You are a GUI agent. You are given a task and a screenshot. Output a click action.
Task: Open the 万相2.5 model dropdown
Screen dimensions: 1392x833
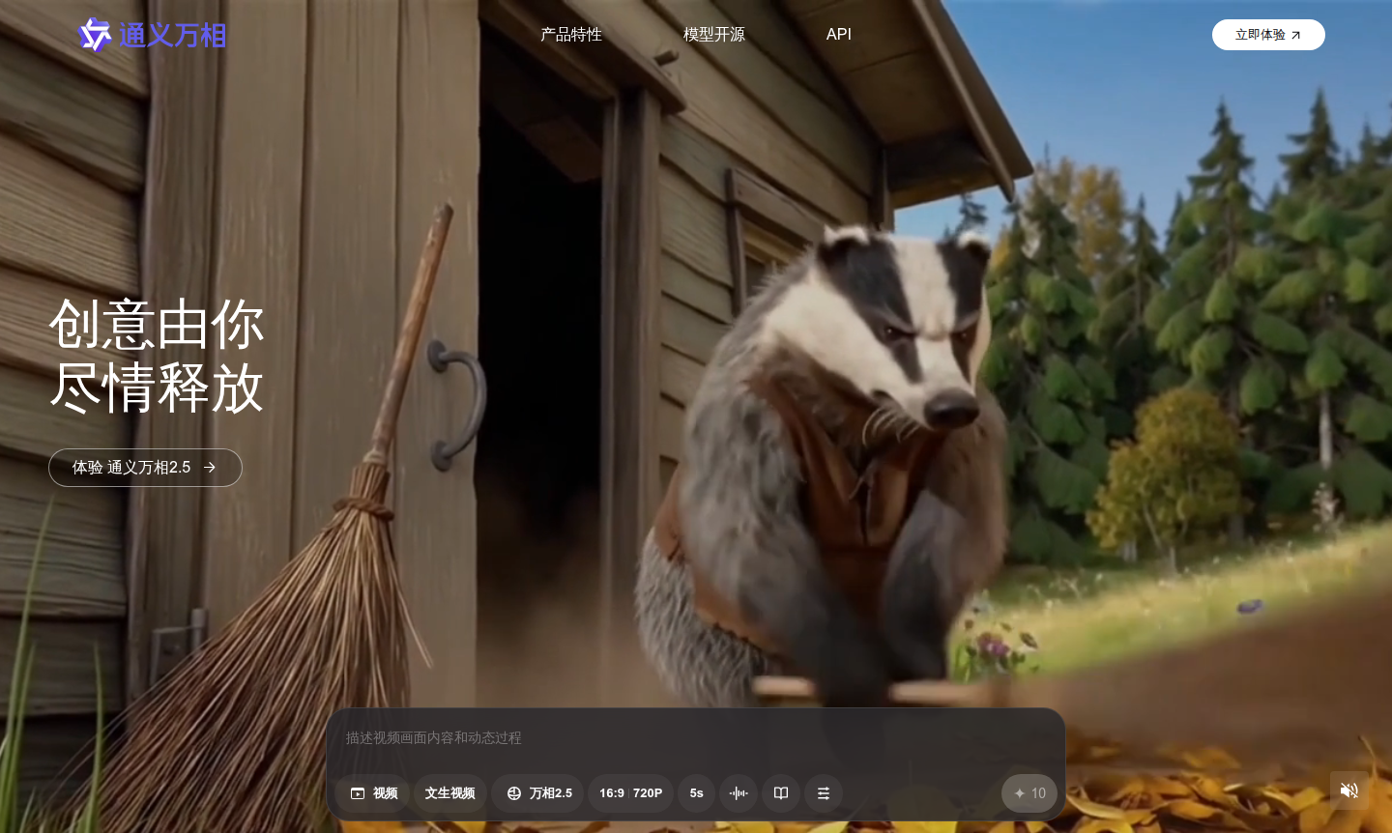coord(538,793)
